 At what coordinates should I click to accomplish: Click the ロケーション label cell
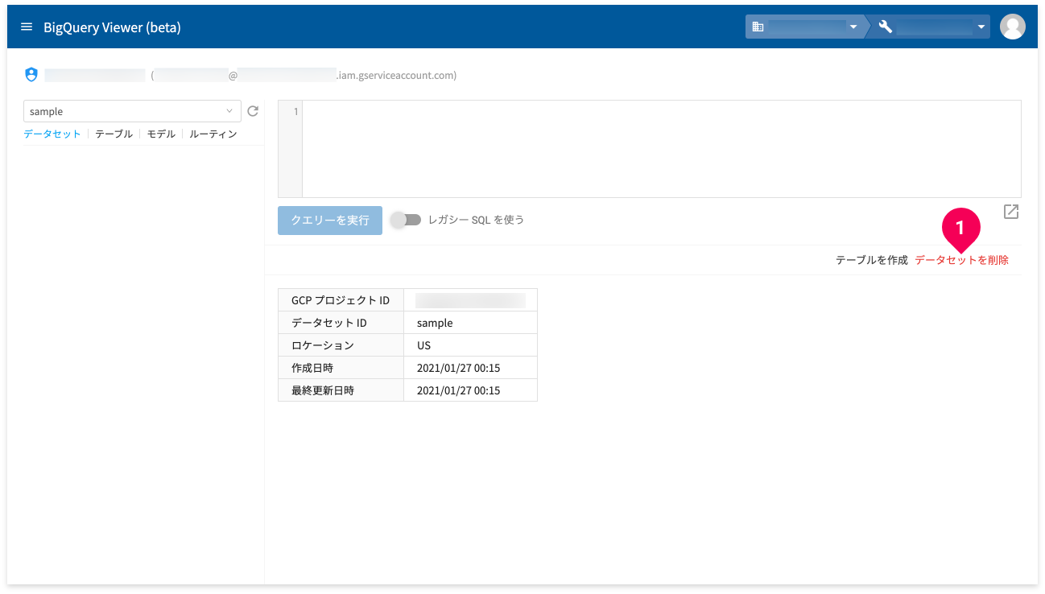[341, 345]
